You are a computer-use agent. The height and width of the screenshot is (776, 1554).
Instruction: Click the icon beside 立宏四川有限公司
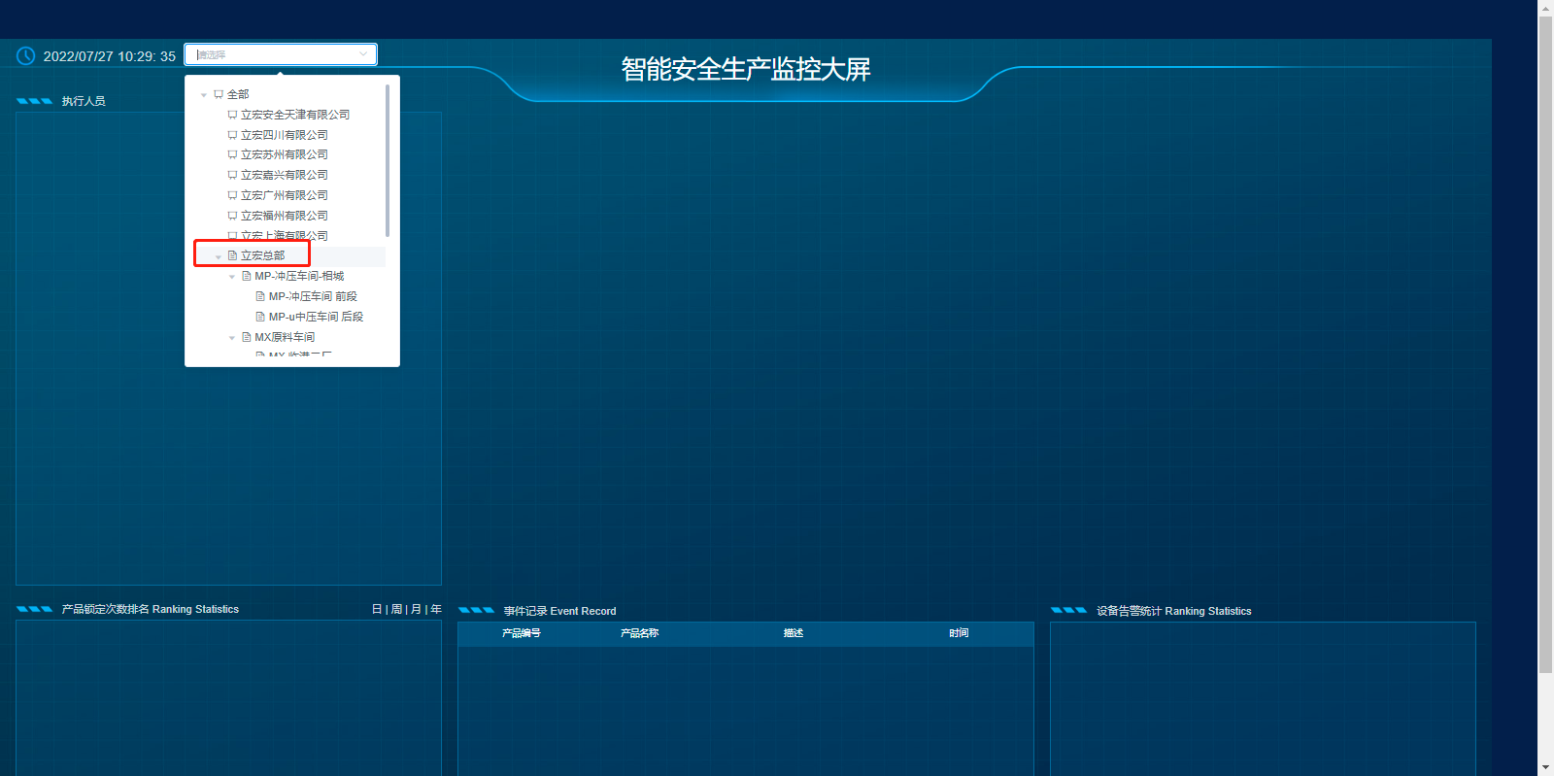pos(232,135)
